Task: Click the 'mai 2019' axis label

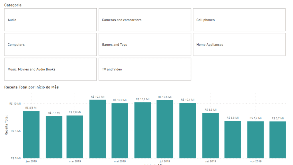Action: pyautogui.click(x=120, y=161)
